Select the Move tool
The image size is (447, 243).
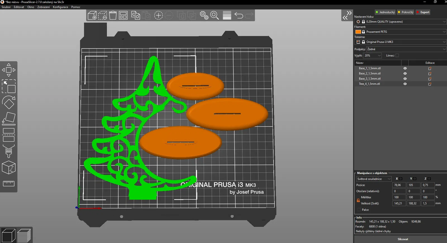pyautogui.click(x=9, y=70)
